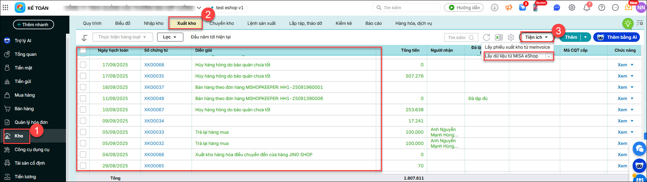Open Kho in the left sidebar

(19, 136)
